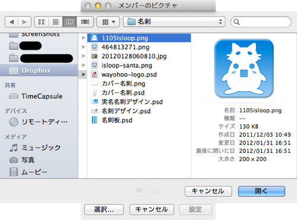Click the 2011/12/03 10:49 creation date

click(x=265, y=135)
